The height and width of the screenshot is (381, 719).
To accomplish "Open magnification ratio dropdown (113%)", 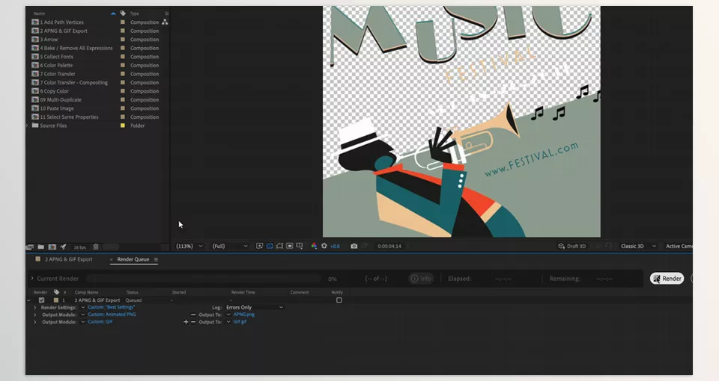I will pyautogui.click(x=189, y=246).
